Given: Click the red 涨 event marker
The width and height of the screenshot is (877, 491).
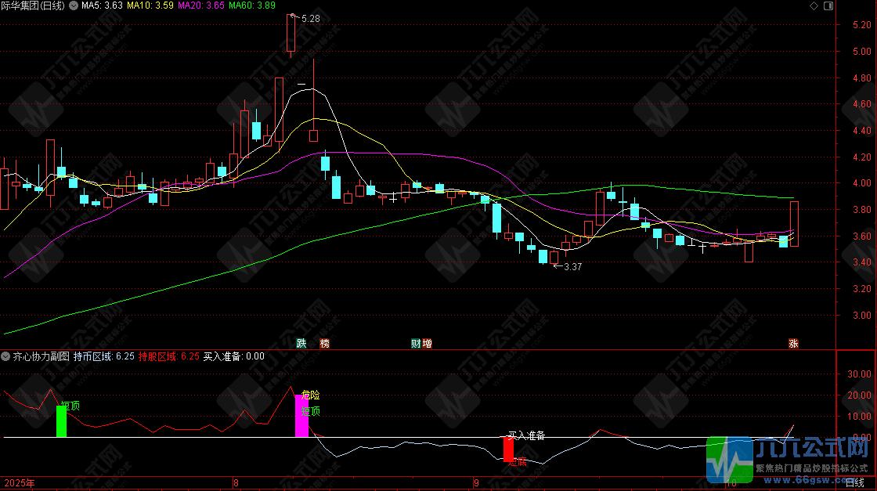Looking at the screenshot, I should coord(793,343).
